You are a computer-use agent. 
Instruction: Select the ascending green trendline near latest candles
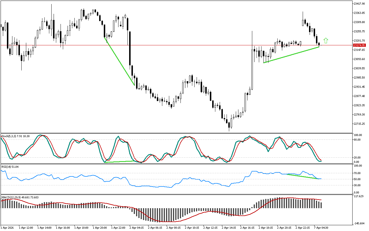coord(291,55)
